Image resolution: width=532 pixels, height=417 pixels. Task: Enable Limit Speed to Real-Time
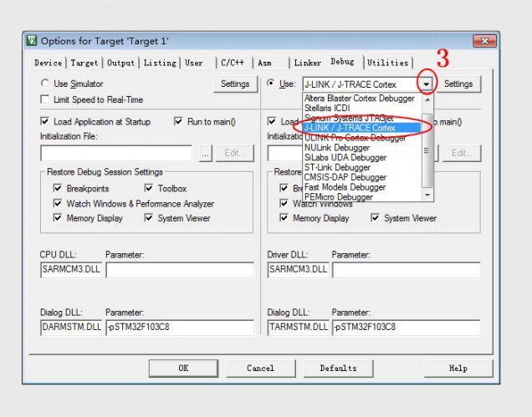[x=45, y=99]
